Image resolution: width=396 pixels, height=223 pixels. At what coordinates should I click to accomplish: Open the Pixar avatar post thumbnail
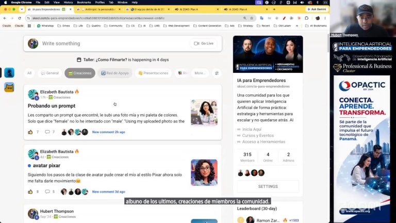[x=204, y=172]
